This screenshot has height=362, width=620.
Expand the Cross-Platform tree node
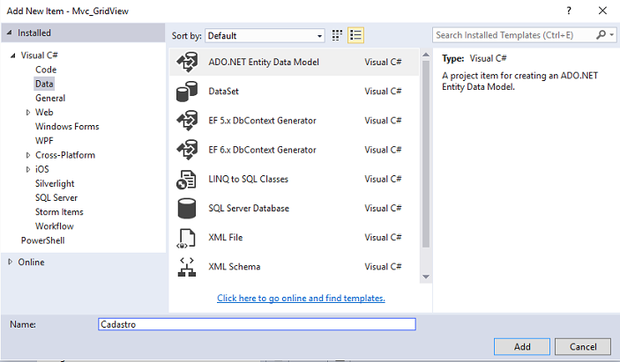27,155
